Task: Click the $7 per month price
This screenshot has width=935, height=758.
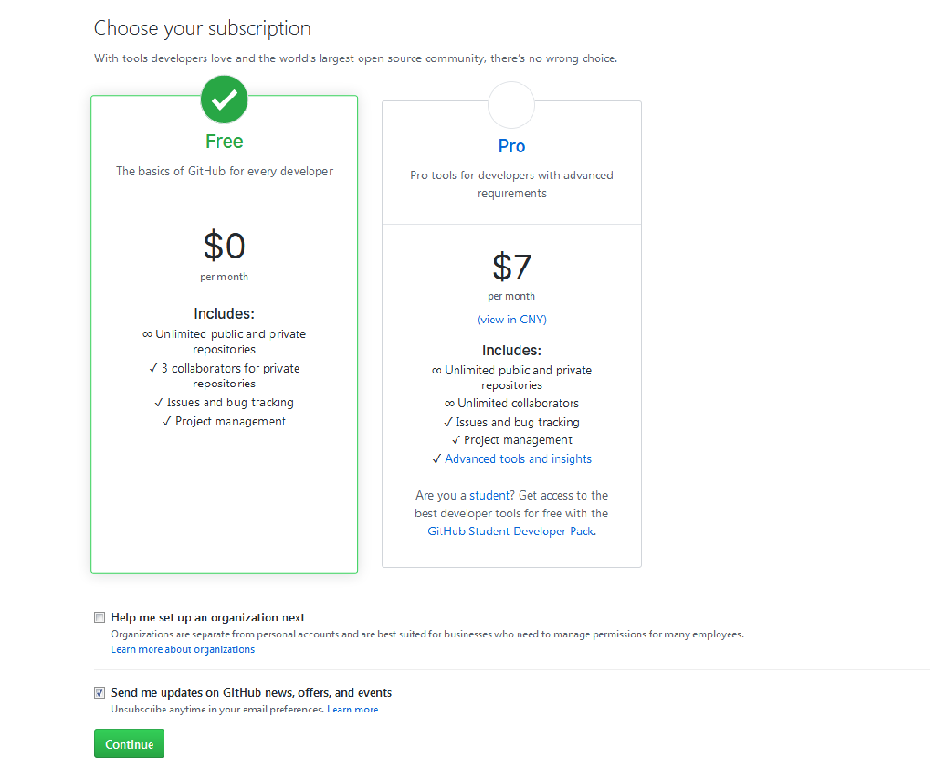Action: [511, 276]
